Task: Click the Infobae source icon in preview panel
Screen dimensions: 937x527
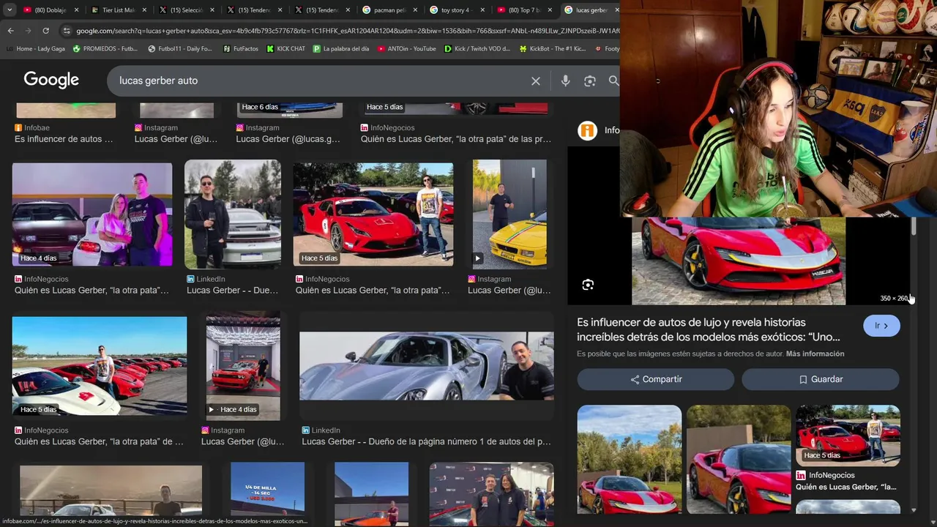Action: point(587,131)
